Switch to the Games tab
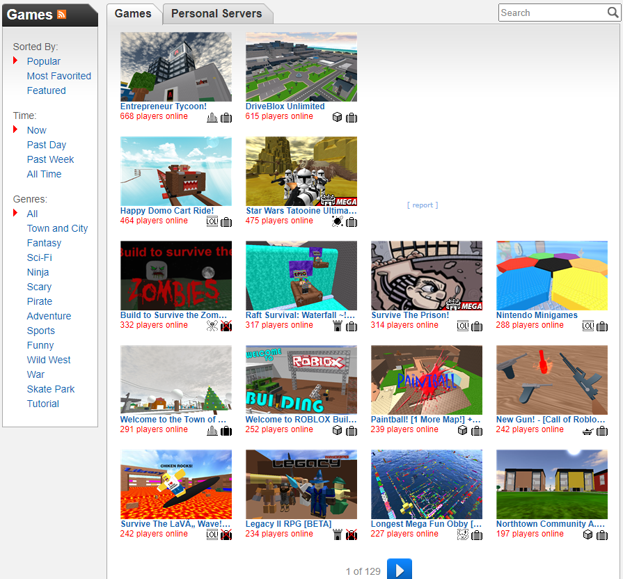Viewport: 623px width, 579px height. [x=133, y=13]
